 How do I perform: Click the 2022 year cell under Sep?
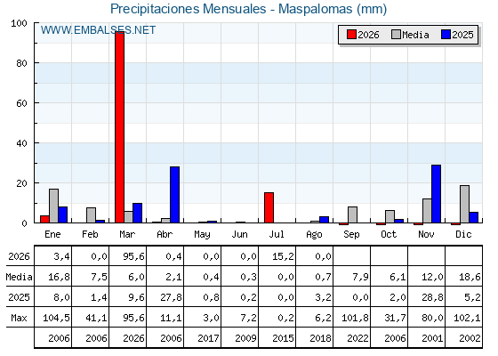pyautogui.click(x=352, y=338)
